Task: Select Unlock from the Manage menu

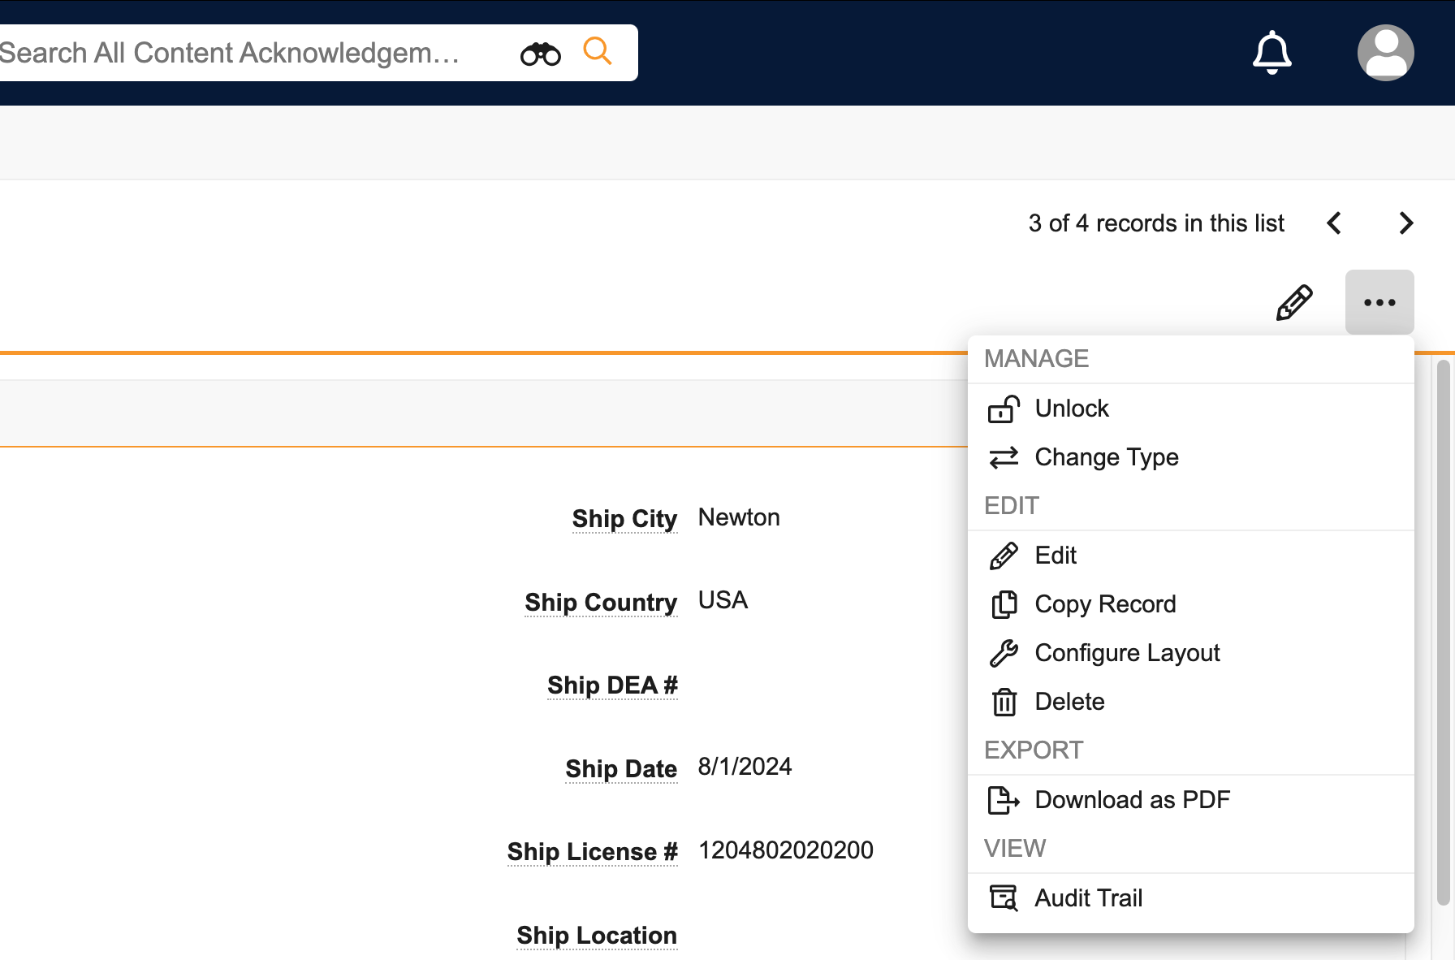Action: (1071, 409)
